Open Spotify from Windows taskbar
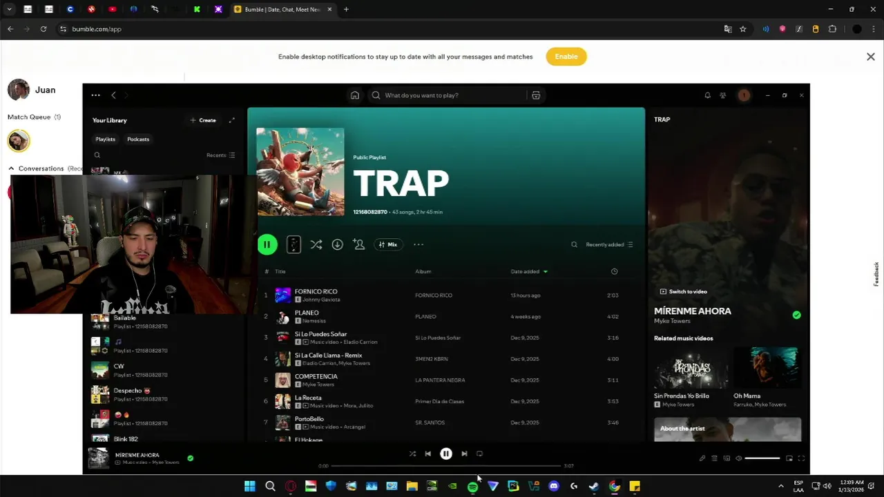This screenshot has height=497, width=884. pos(472,486)
